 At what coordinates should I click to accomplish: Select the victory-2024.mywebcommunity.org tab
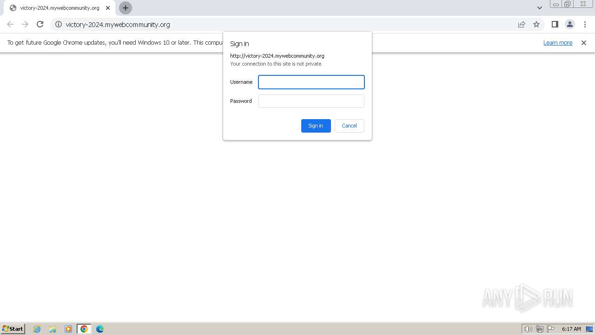[x=59, y=8]
